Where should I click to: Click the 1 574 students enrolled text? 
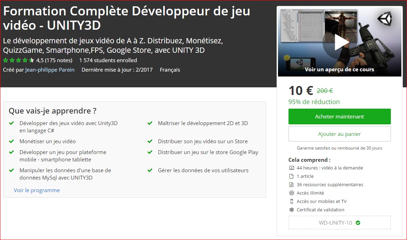[108, 60]
